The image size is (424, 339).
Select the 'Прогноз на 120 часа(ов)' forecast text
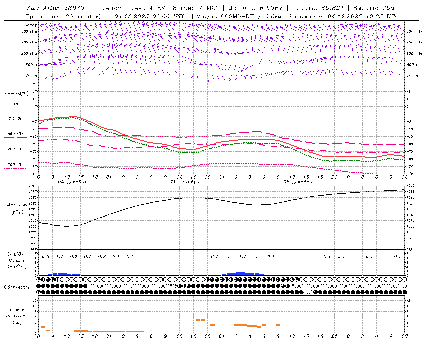tap(64, 16)
